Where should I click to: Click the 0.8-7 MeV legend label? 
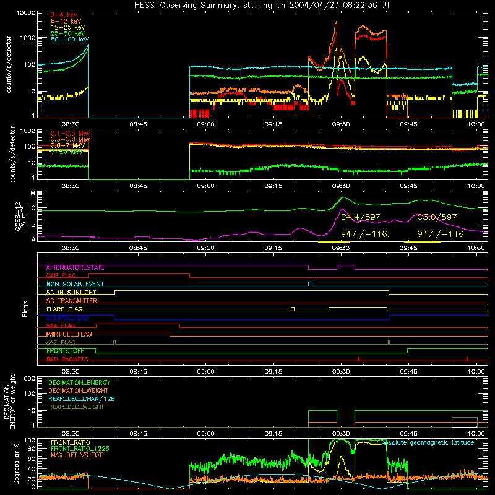67,145
